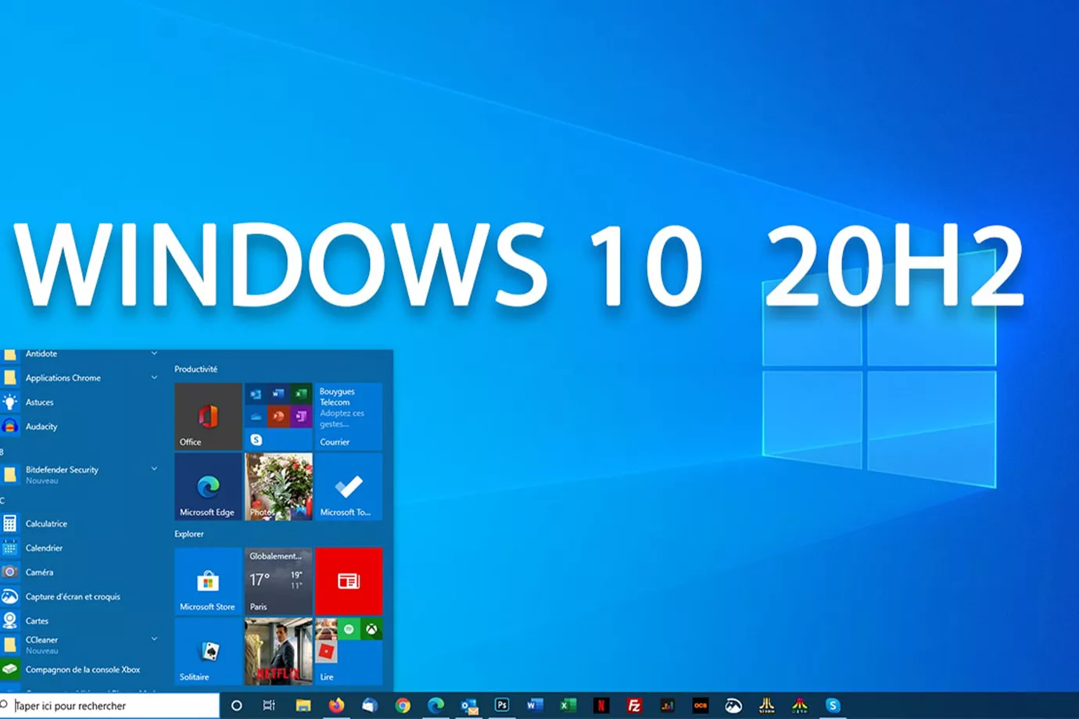Open OCS app on the taskbar
Screen dimensions: 1079x719
click(701, 706)
